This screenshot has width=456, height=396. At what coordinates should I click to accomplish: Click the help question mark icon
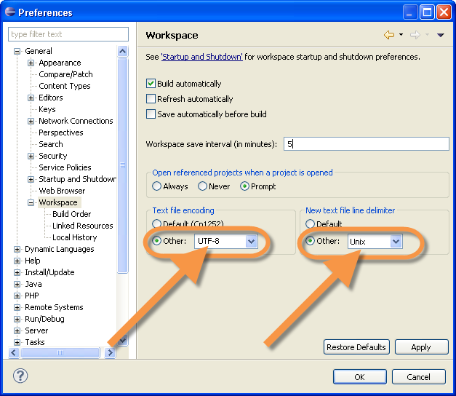[20, 376]
